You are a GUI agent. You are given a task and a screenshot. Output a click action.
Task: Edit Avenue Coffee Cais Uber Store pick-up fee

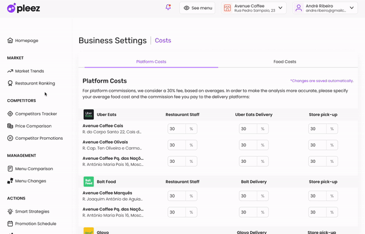tap(318, 129)
